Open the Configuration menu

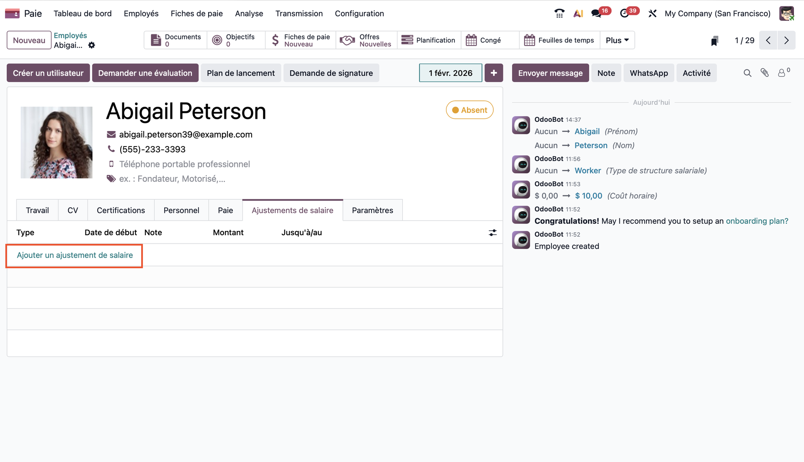[359, 13]
